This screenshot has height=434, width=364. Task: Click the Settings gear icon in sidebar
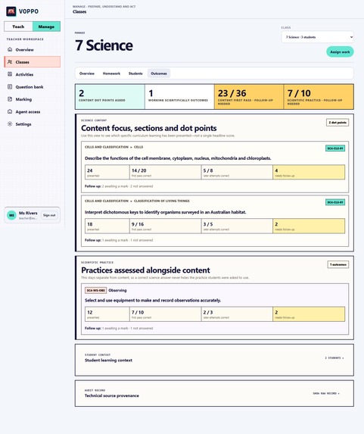click(x=10, y=124)
